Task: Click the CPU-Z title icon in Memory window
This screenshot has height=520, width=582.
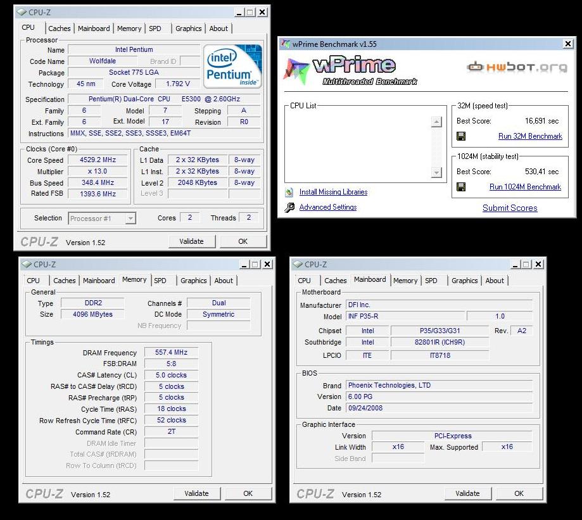Action: pos(27,264)
